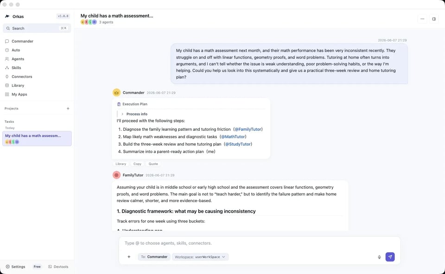Focus the sidebar Search field
Viewport: 445px width, 274px height.
pos(37,28)
